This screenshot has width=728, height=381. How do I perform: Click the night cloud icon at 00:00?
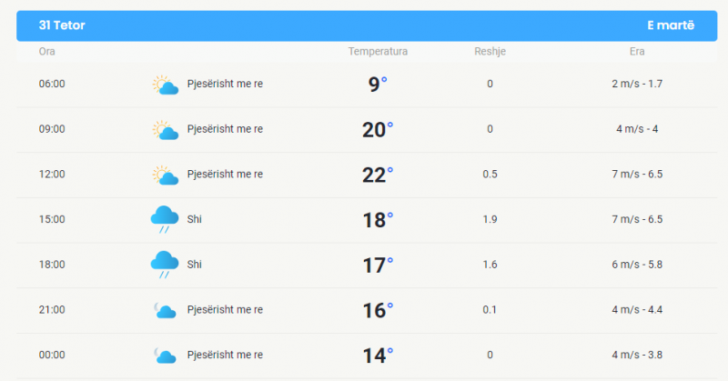coord(165,355)
